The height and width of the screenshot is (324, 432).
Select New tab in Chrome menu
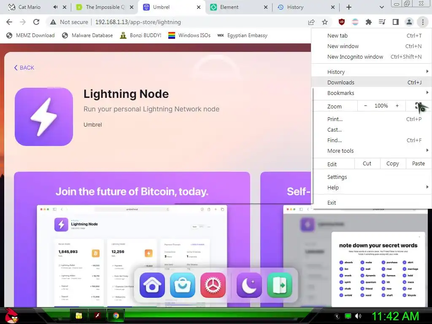coord(371,35)
